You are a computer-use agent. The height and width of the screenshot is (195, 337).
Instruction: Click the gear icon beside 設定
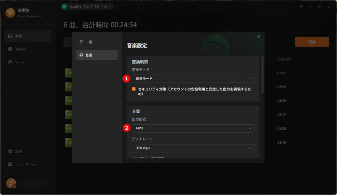10,151
